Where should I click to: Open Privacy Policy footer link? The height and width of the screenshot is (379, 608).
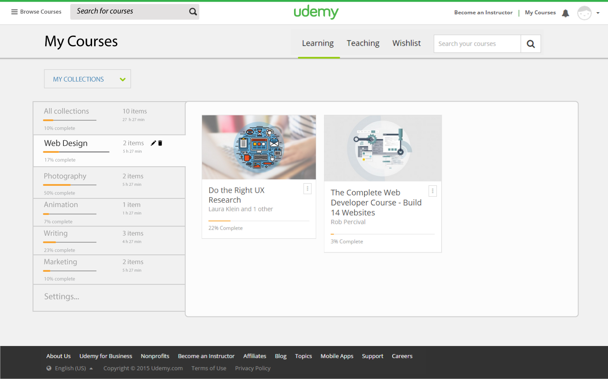[x=253, y=368]
